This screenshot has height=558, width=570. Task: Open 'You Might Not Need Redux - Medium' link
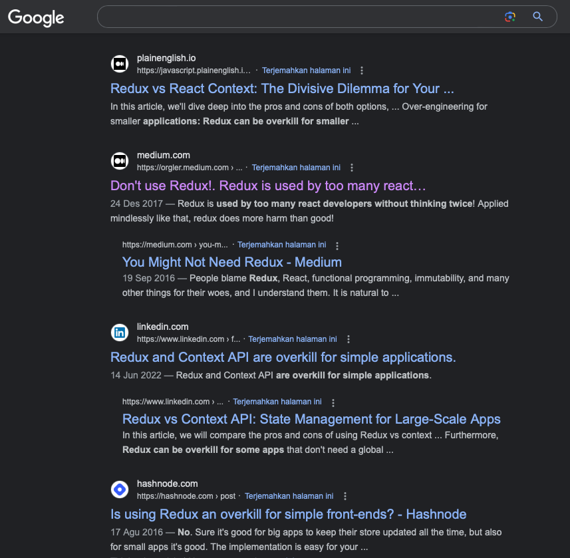coord(232,262)
